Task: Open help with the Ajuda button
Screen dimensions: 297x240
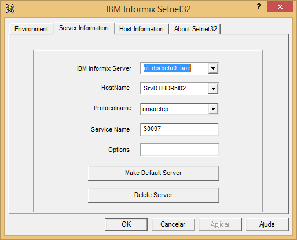Action: coord(267,224)
